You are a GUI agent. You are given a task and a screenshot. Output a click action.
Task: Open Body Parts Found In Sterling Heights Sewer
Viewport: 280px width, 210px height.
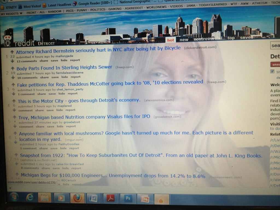(64, 68)
